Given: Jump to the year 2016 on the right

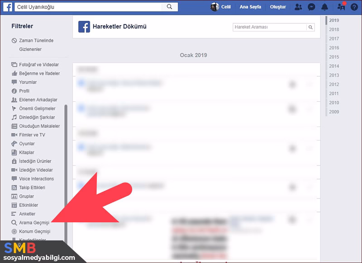Looking at the screenshot, I should click(335, 48).
